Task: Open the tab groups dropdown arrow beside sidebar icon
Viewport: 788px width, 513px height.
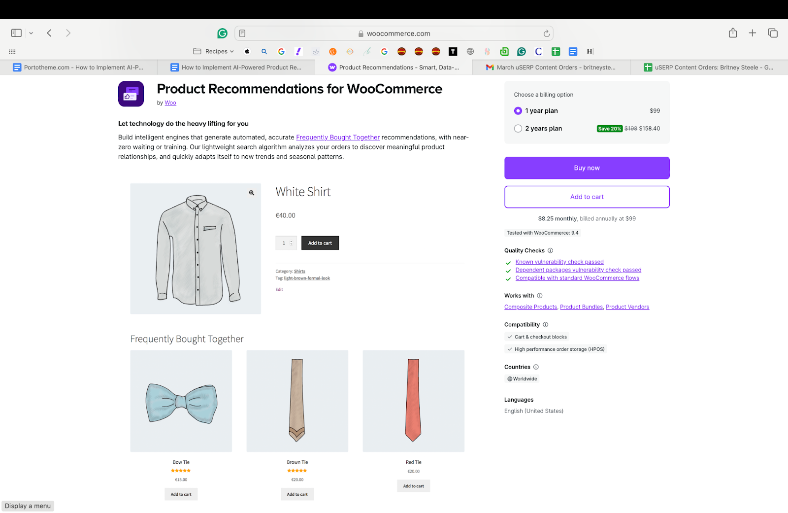Action: tap(31, 33)
